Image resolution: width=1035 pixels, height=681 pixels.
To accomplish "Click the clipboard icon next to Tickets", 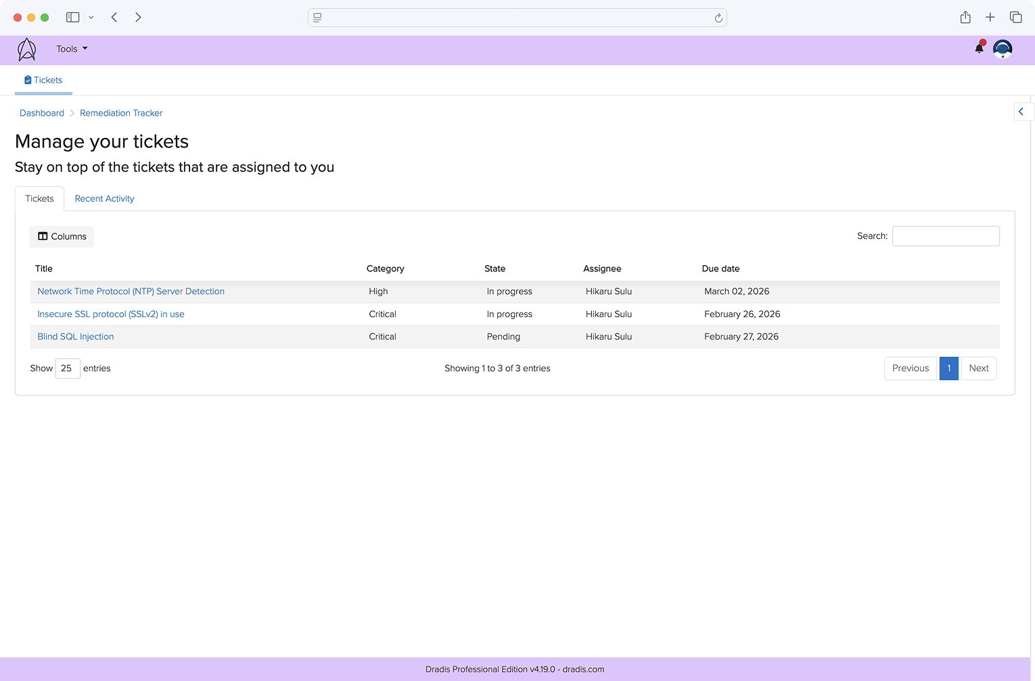I will tap(27, 80).
